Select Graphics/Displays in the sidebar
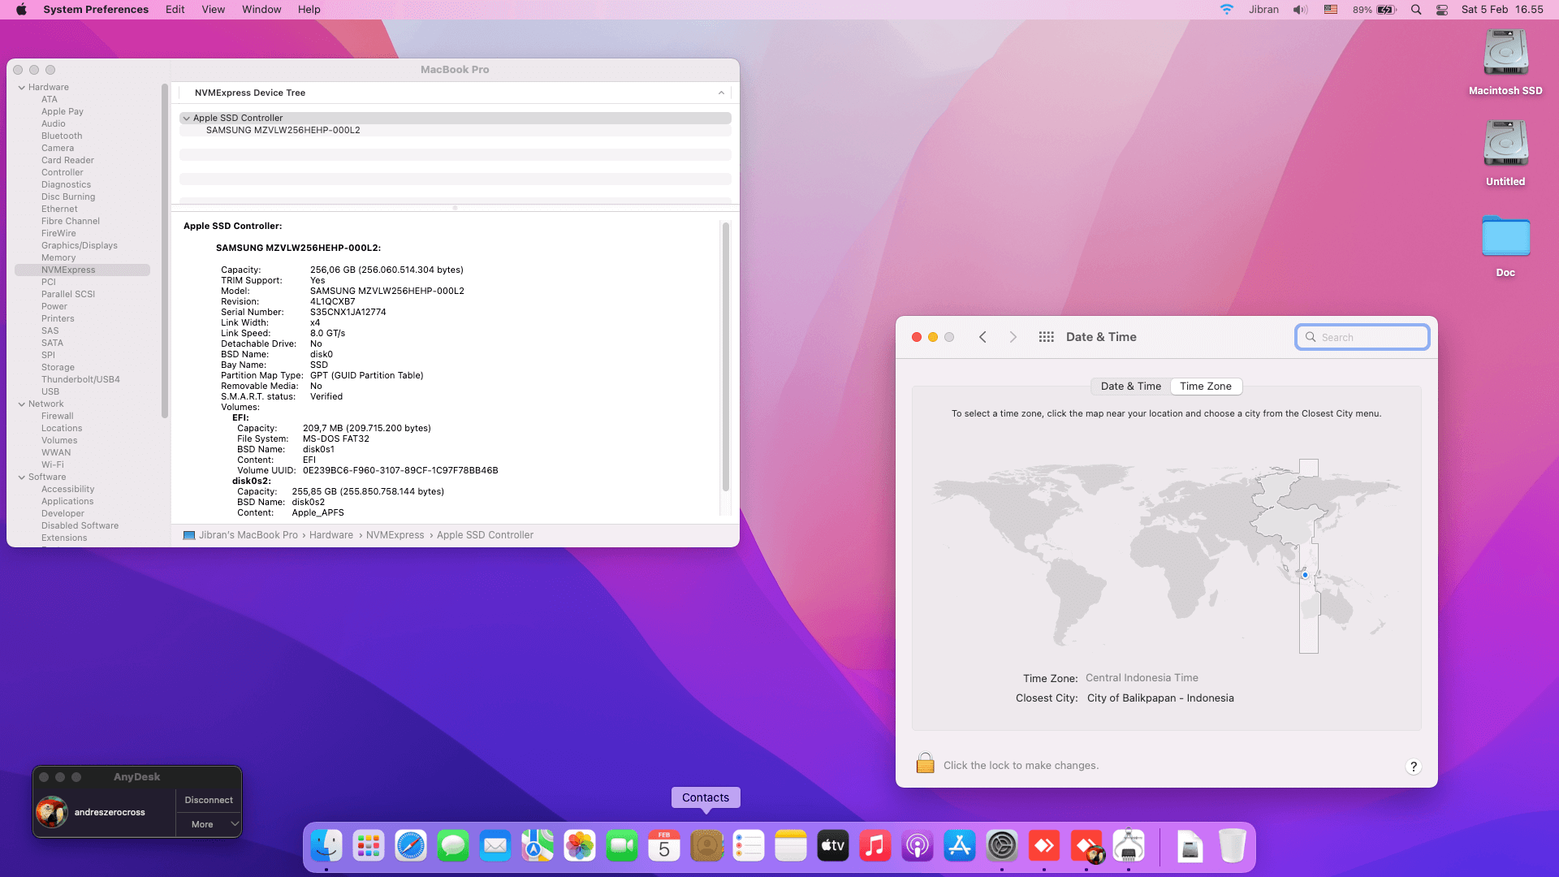 [x=80, y=245]
